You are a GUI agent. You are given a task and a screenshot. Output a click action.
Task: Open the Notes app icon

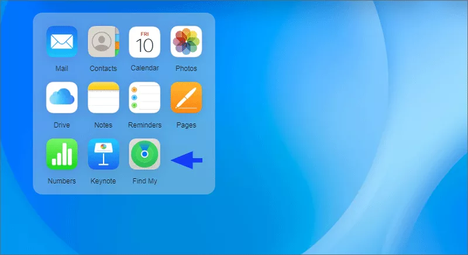(x=104, y=97)
